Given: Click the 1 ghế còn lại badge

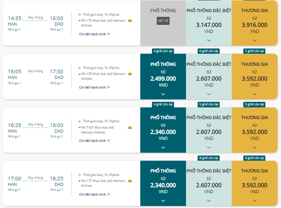Looking at the screenshot, I should [255, 51].
